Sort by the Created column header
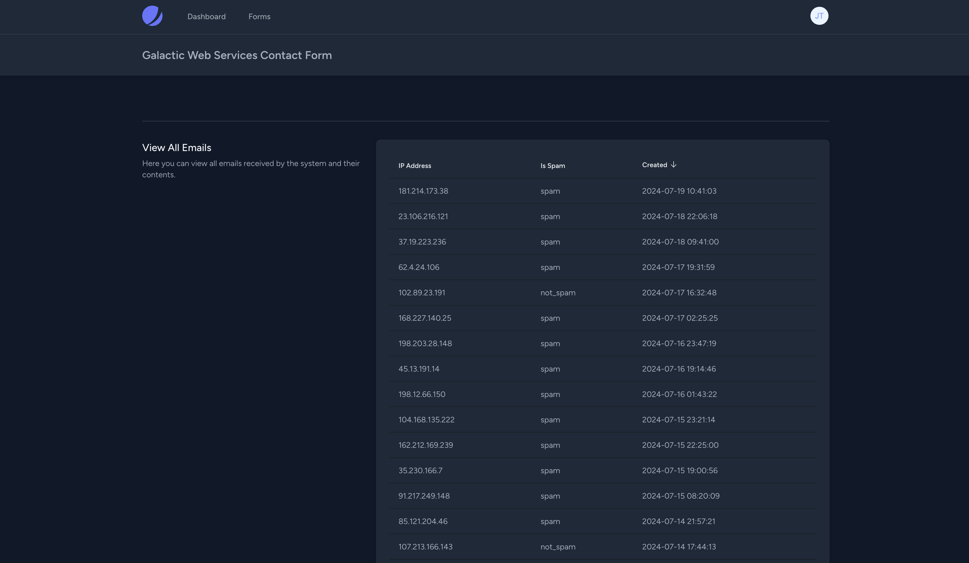The height and width of the screenshot is (563, 969). pyautogui.click(x=654, y=165)
